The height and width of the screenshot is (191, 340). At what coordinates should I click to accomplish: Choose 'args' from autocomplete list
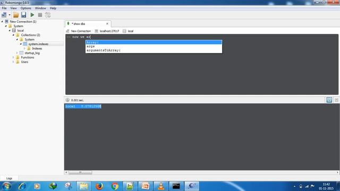click(154, 46)
